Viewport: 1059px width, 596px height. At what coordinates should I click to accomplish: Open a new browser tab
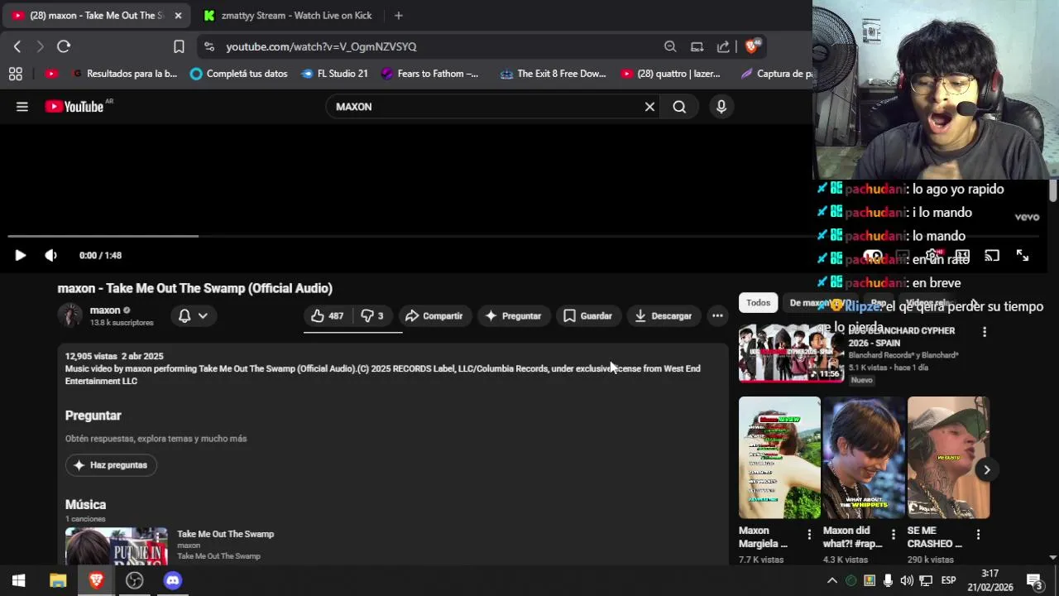[398, 15]
